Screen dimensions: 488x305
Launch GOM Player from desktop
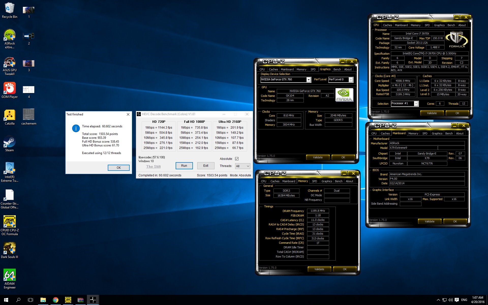10,90
